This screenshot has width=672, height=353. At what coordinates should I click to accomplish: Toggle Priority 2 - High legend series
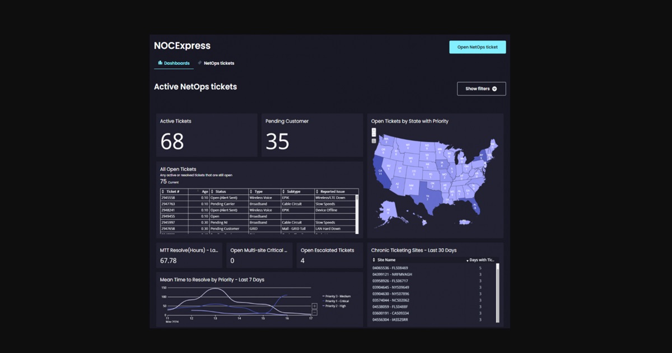[334, 306]
